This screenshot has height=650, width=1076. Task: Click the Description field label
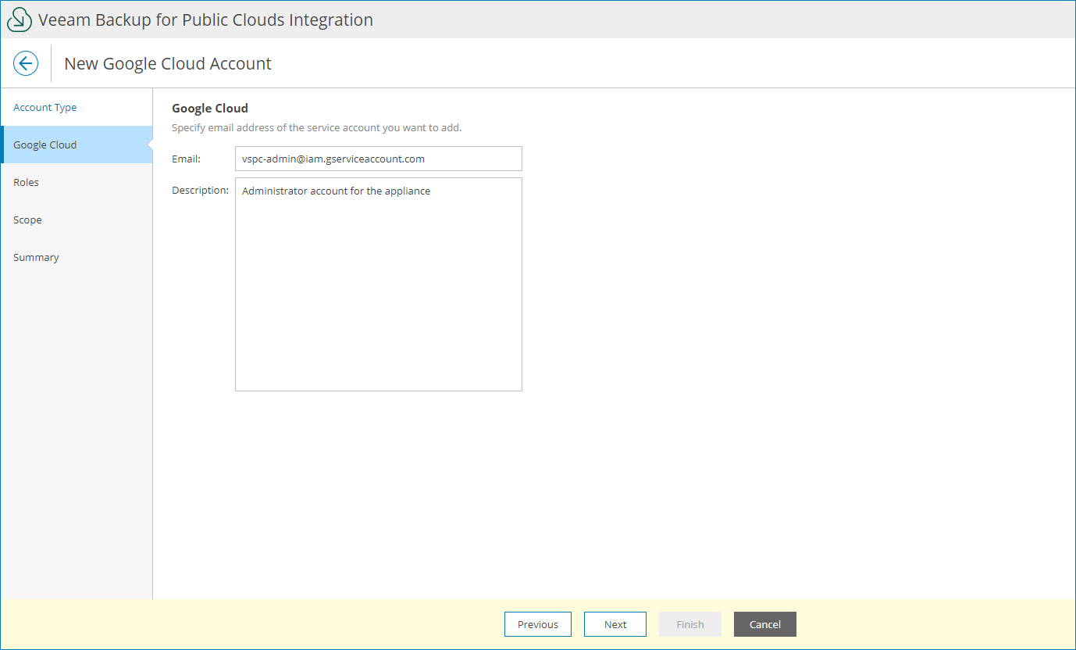coord(201,191)
